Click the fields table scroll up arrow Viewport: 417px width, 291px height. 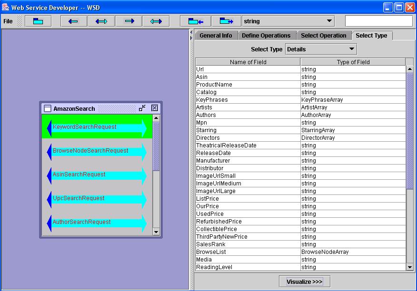[x=410, y=69]
